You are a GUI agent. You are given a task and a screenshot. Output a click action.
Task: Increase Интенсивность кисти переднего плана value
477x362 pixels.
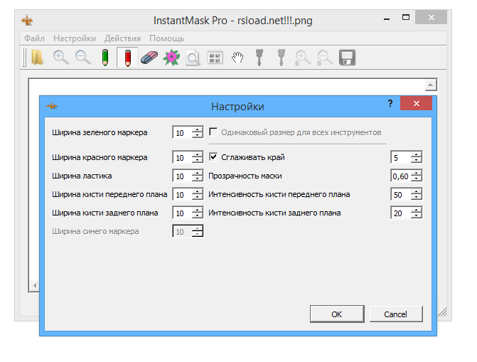[x=416, y=191]
